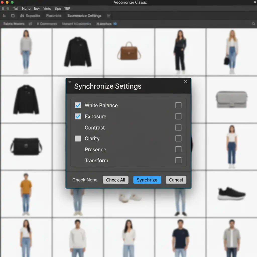Click the square icon in the second toolbar row
This screenshot has height=257, width=257.
[13, 16]
